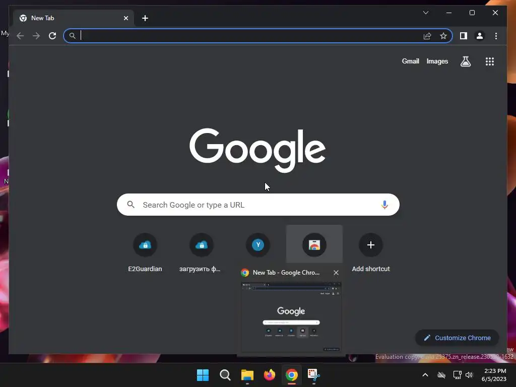516x387 pixels.
Task: Select the New Tab - Google Chrome preview thumbnail
Action: (291, 317)
